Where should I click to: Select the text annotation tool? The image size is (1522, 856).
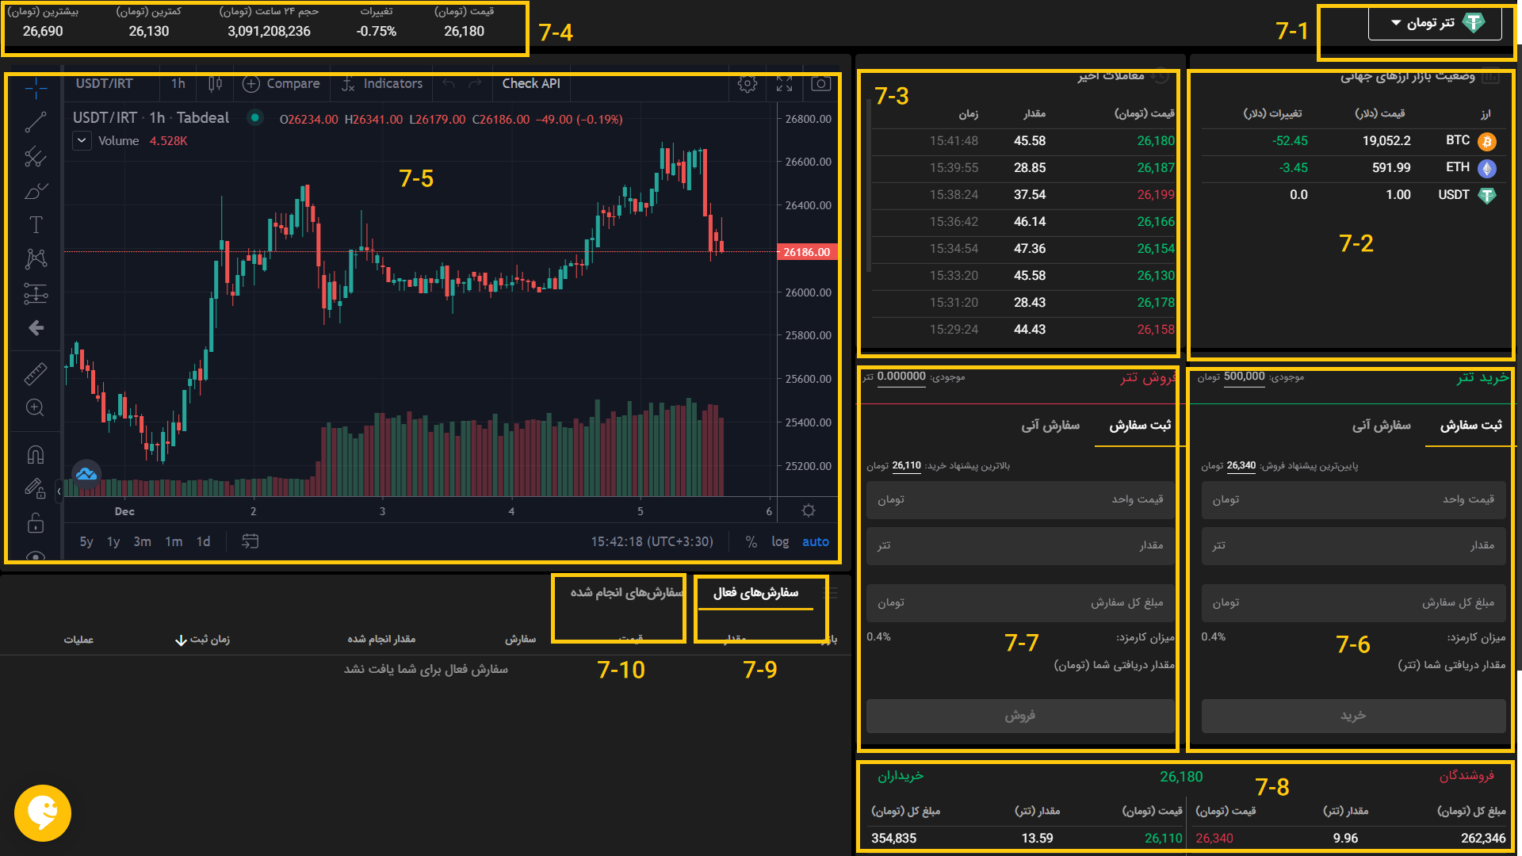[x=36, y=225]
